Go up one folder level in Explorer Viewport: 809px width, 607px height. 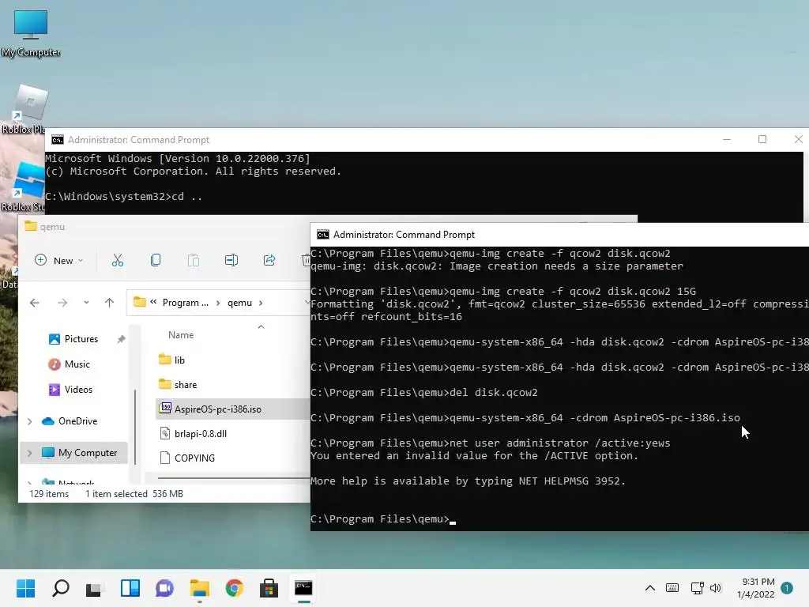[x=109, y=303]
